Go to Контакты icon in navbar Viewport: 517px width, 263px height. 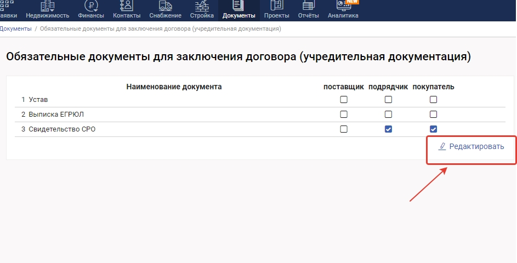(x=126, y=5)
